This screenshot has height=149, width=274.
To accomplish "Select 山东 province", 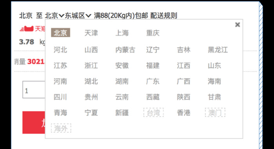I will coord(215,65).
